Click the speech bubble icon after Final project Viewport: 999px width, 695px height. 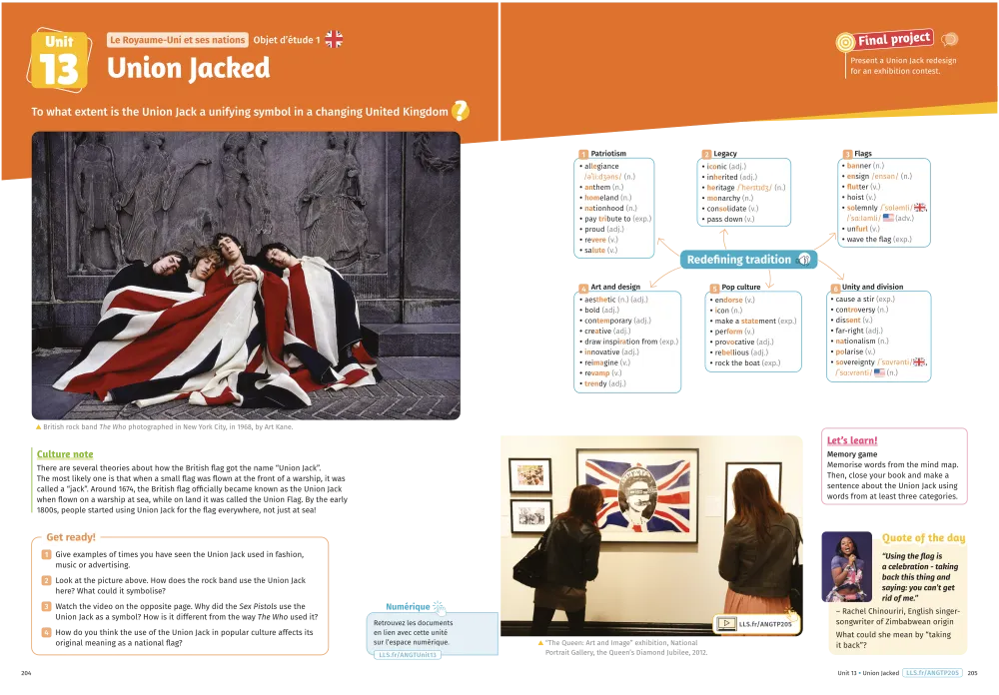point(950,40)
